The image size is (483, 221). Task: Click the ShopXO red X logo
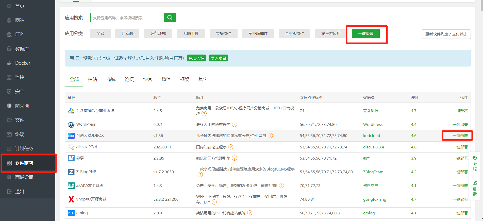click(71, 199)
